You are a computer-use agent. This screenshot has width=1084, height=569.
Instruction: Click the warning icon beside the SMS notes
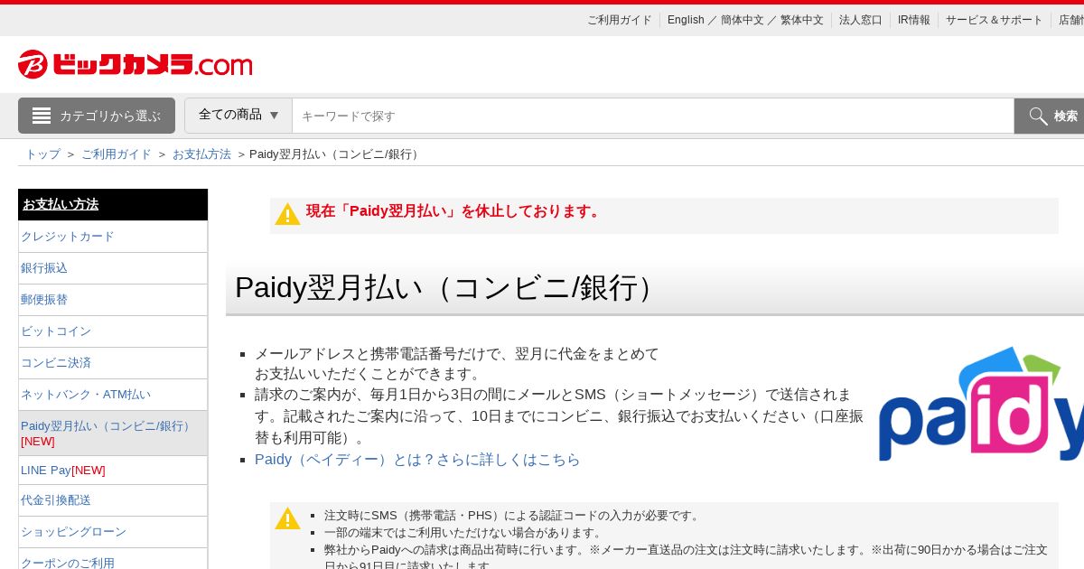pos(287,518)
